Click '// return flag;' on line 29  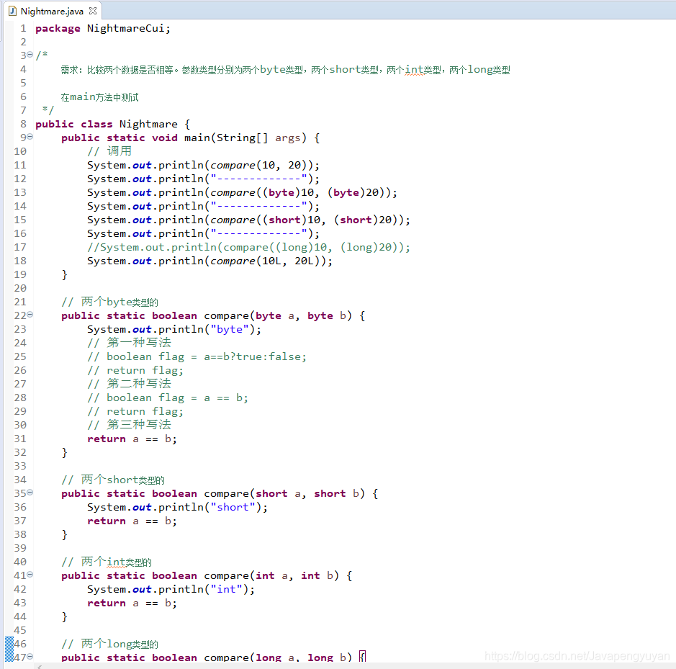[135, 411]
